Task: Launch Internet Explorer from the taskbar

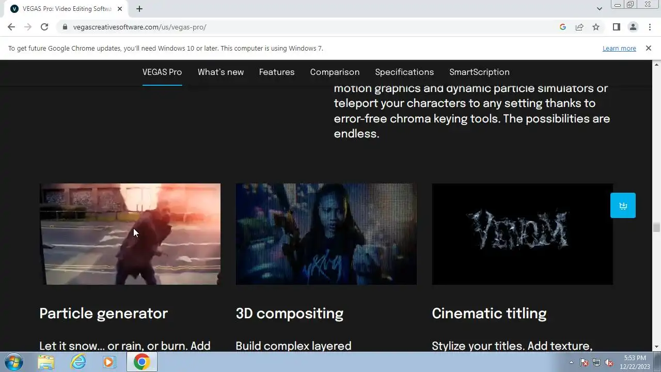Action: (x=78, y=362)
